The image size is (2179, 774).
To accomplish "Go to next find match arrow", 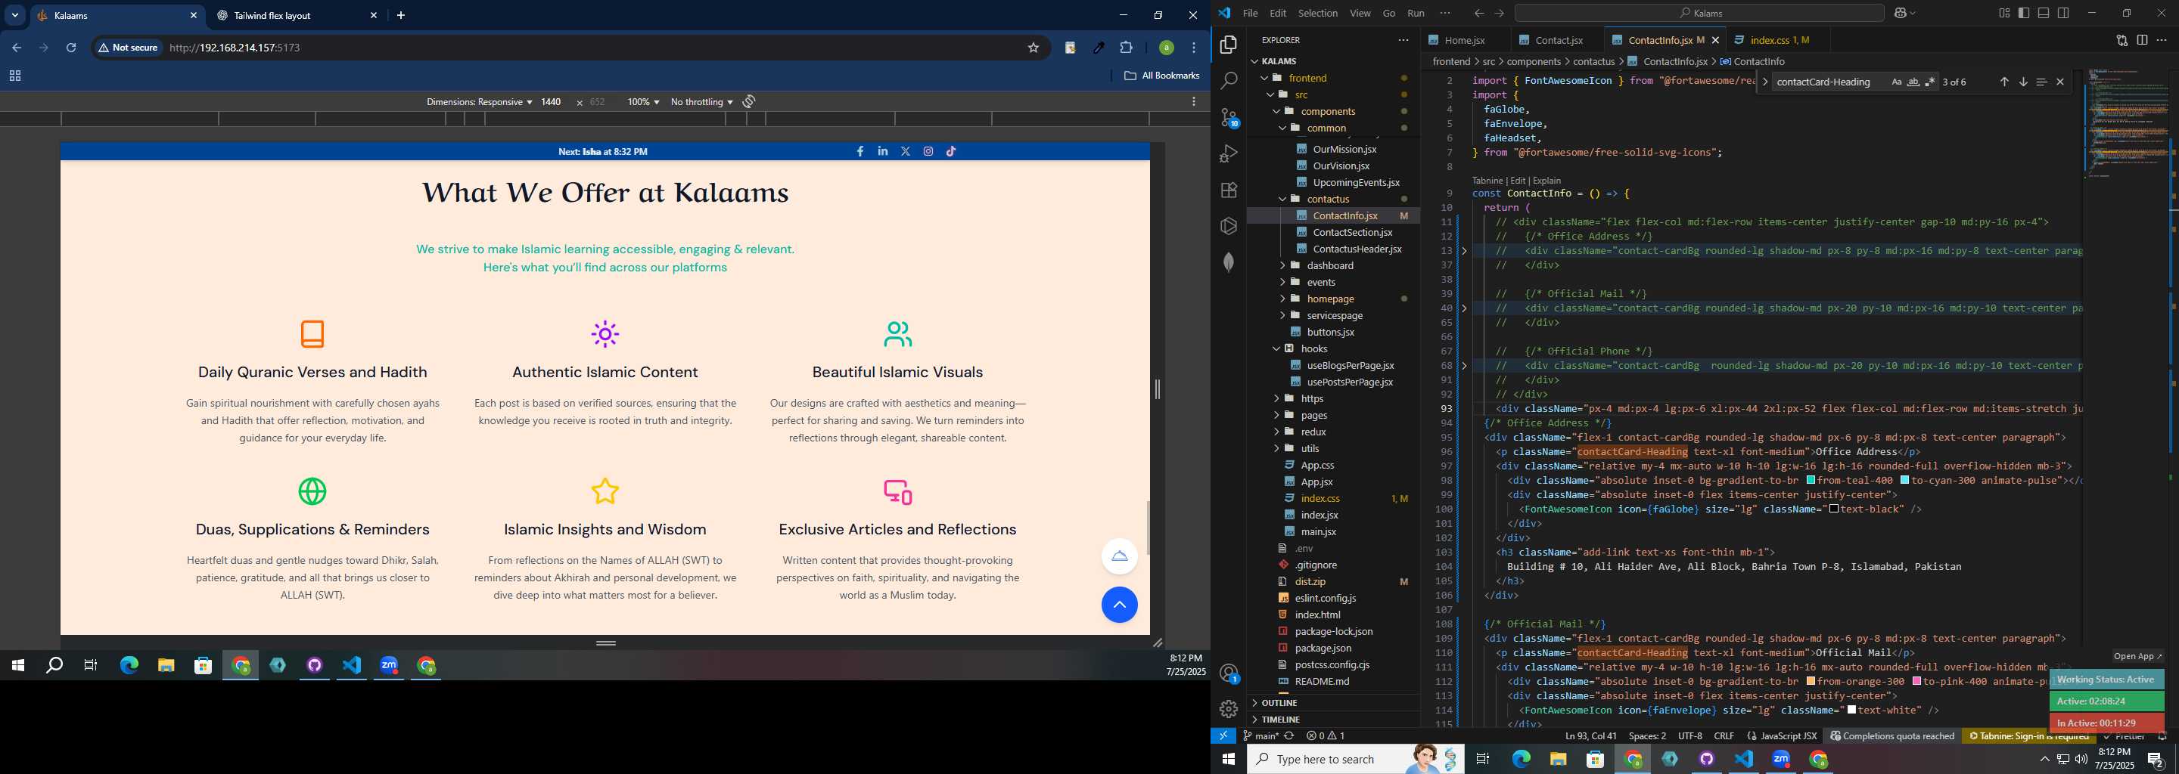I will point(2022,82).
